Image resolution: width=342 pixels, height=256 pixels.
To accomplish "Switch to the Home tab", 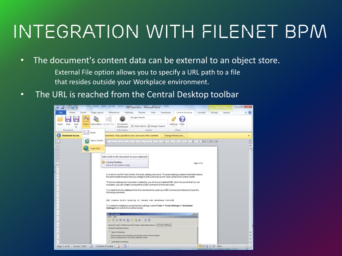I will coord(72,113).
